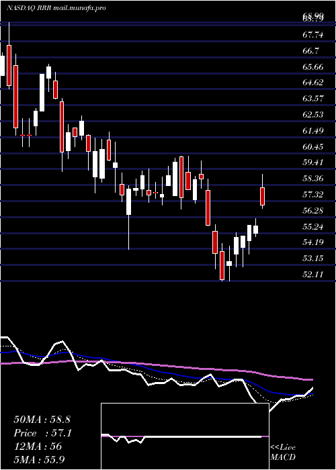336x470 pixels.
Task: Click the 54.19 price axis label
Action: [313, 242]
